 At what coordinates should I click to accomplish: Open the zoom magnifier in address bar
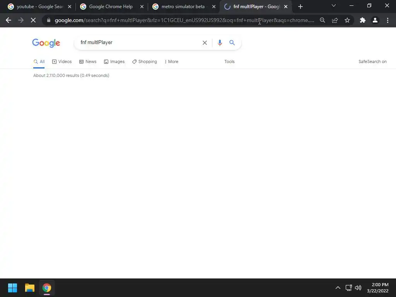(x=322, y=20)
